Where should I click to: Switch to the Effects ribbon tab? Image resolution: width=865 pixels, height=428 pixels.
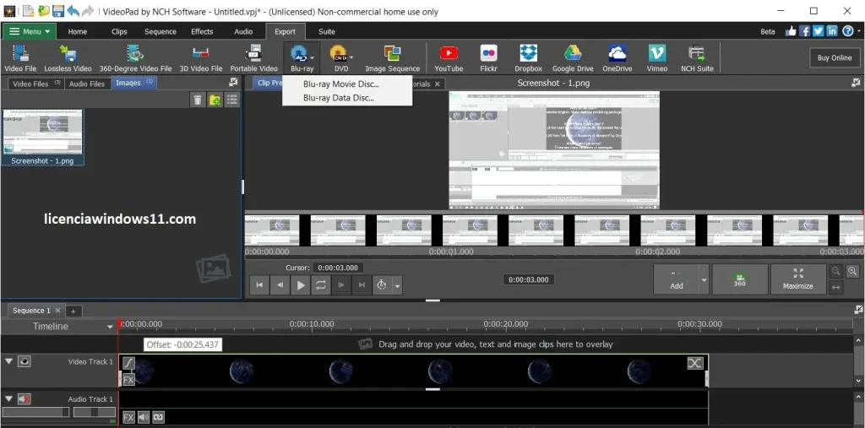pyautogui.click(x=202, y=31)
